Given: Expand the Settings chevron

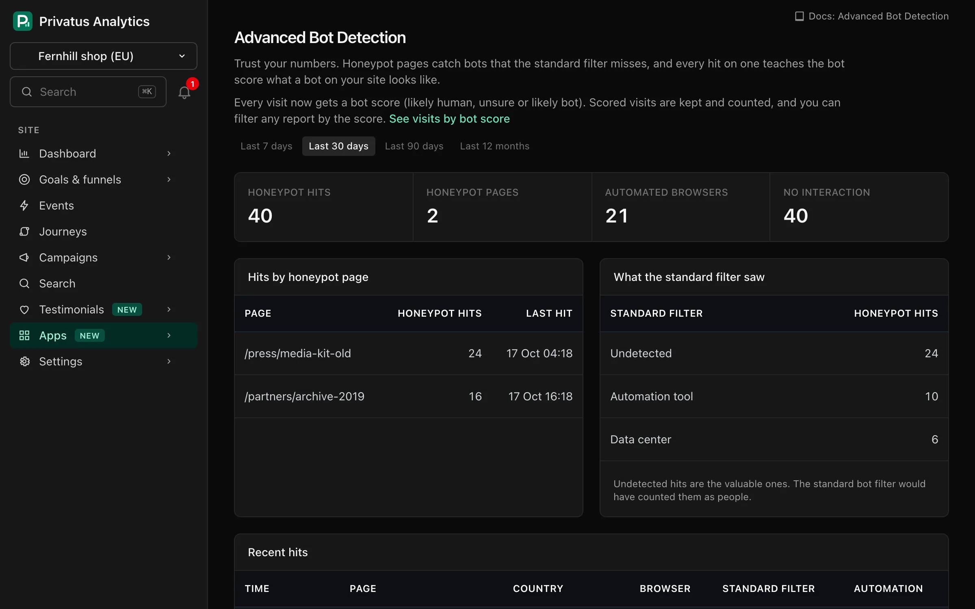Looking at the screenshot, I should coord(169,361).
